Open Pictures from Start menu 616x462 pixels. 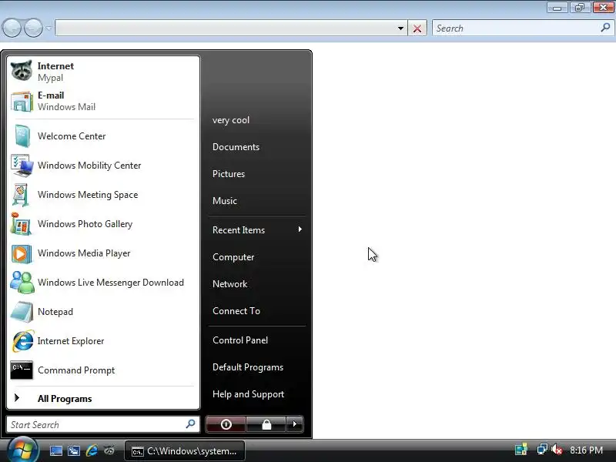[229, 174]
